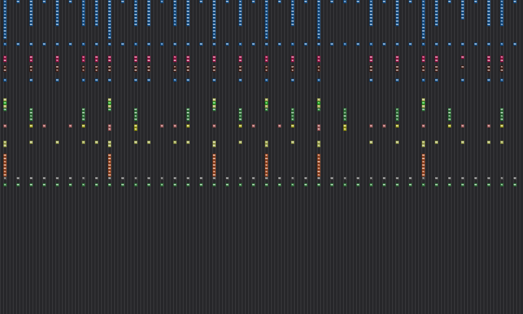The width and height of the screenshot is (523, 314).
Task: Click the only unpaired magenta note
Action: click(463, 57)
